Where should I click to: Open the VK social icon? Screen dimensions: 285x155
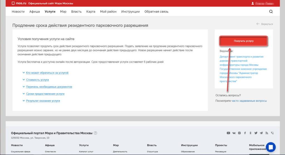234,133
